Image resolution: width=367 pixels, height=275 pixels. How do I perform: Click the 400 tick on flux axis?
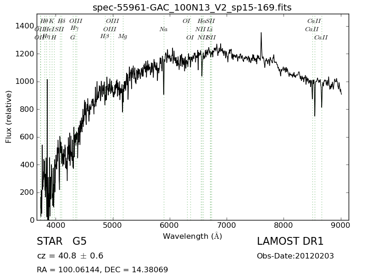27,165
